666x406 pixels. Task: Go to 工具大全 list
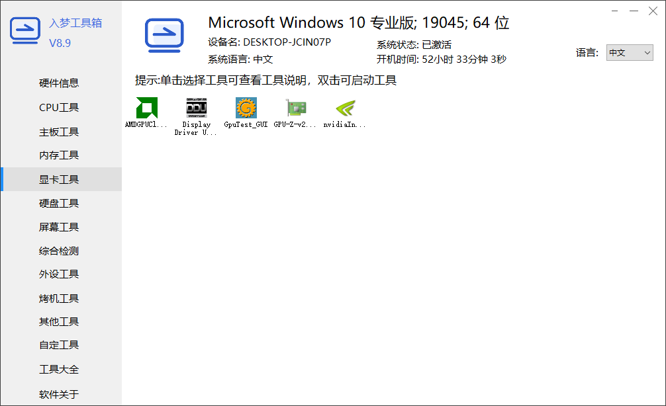pos(59,370)
